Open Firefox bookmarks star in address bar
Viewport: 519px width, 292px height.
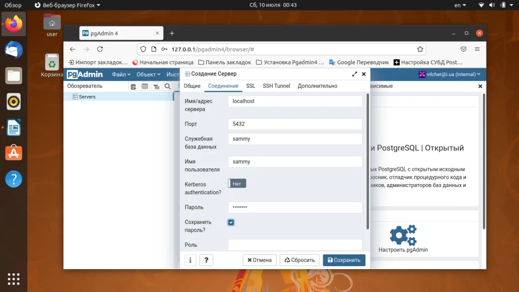420,49
